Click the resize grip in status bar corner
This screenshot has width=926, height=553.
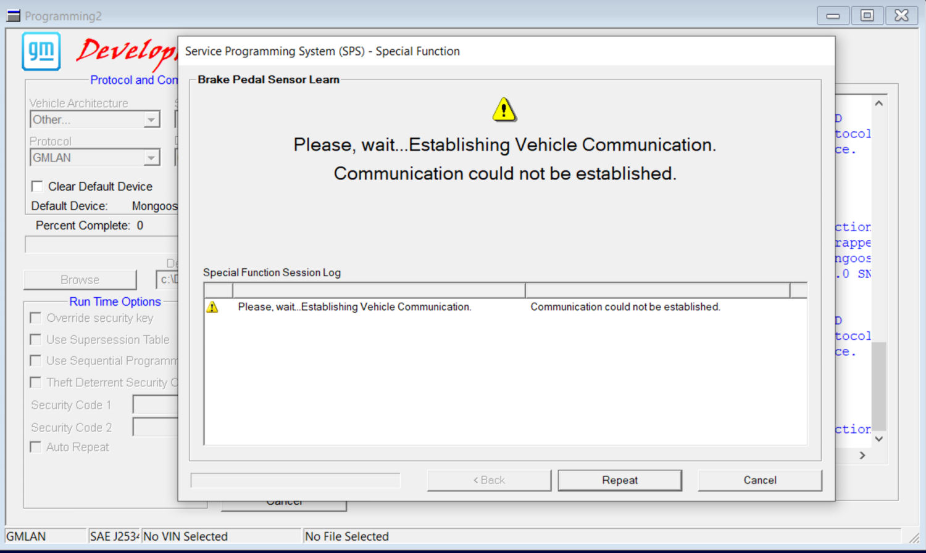tap(914, 537)
